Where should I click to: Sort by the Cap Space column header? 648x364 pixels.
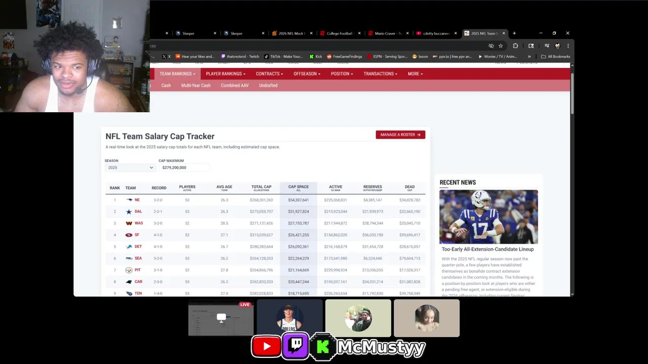pos(298,188)
